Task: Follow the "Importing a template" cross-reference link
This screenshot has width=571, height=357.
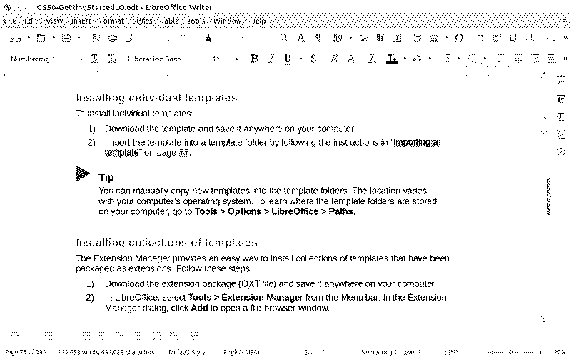Action: pos(415,143)
